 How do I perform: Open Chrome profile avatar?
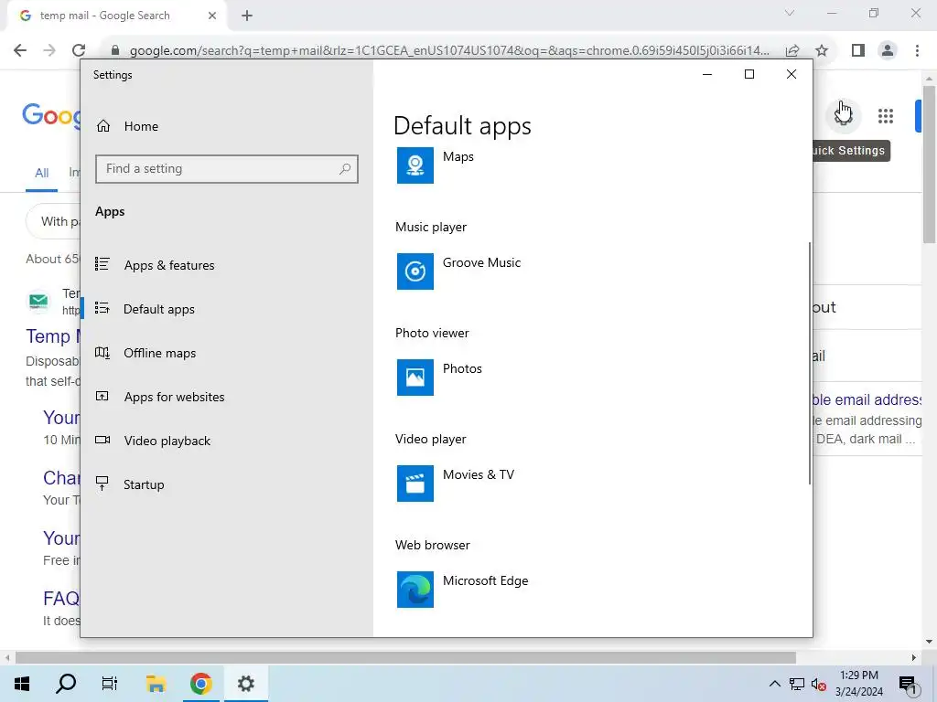(888, 50)
